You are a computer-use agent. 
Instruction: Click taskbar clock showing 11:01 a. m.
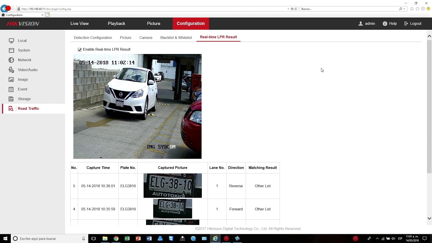pos(412,239)
